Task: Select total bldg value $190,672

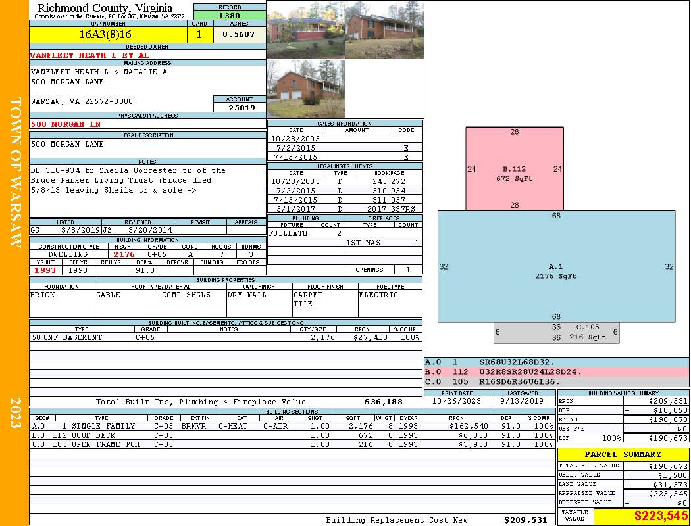Action: [x=668, y=466]
